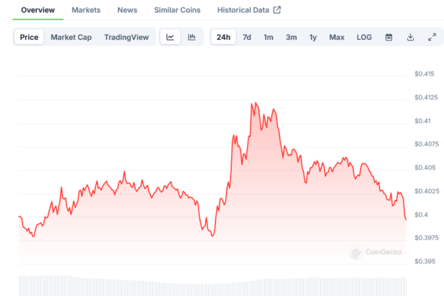Screen dimensions: 444x296
Task: View the Similar Coins tab
Action: tap(178, 10)
